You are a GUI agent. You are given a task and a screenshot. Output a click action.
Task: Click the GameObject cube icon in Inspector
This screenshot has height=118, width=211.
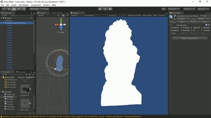click(171, 17)
